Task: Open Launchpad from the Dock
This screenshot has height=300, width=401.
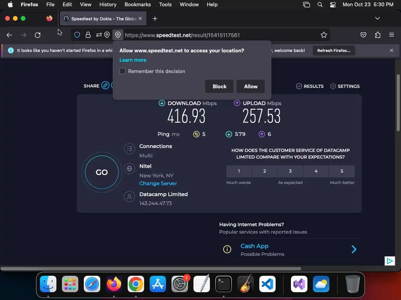Action: coord(70,284)
